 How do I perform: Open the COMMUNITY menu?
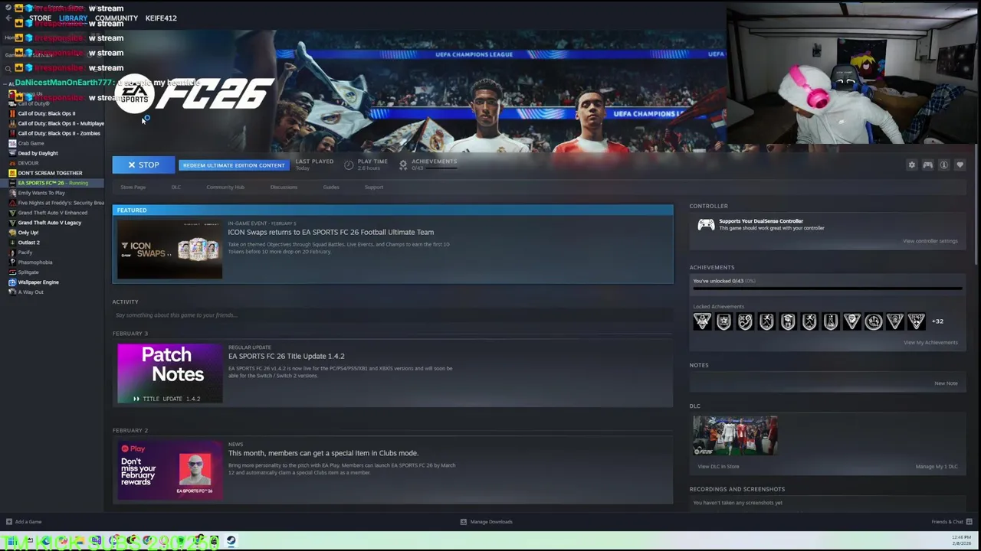pos(116,18)
